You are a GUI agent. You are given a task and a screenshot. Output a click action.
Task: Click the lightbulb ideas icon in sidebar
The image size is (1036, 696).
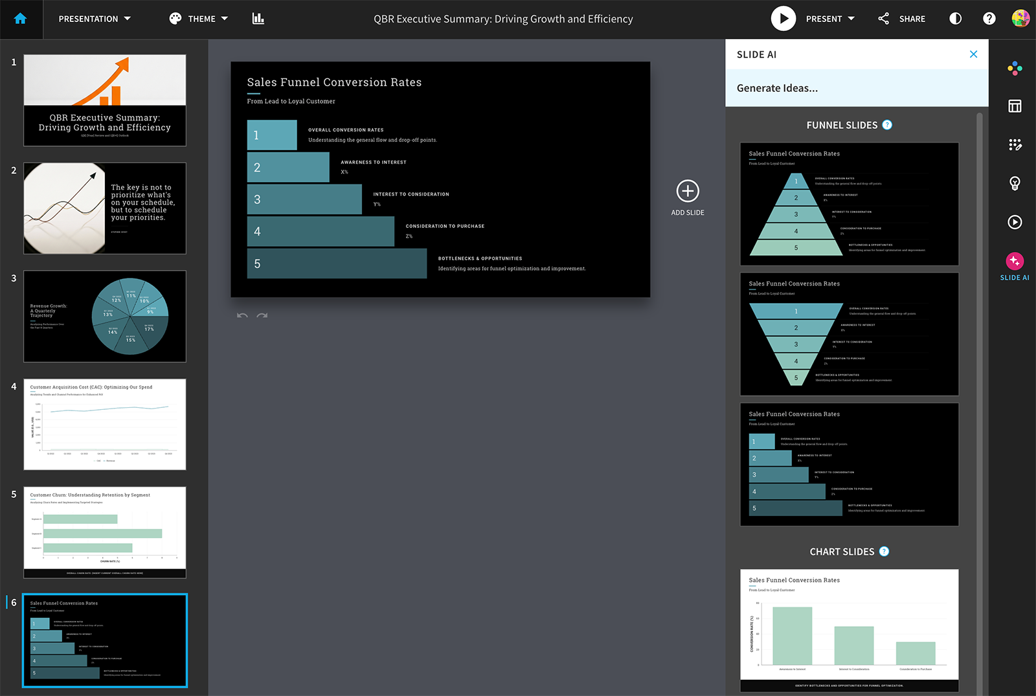(x=1015, y=183)
